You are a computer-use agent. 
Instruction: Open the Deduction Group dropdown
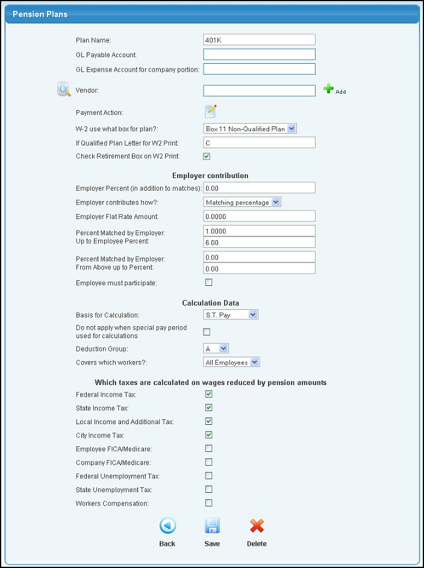(216, 348)
